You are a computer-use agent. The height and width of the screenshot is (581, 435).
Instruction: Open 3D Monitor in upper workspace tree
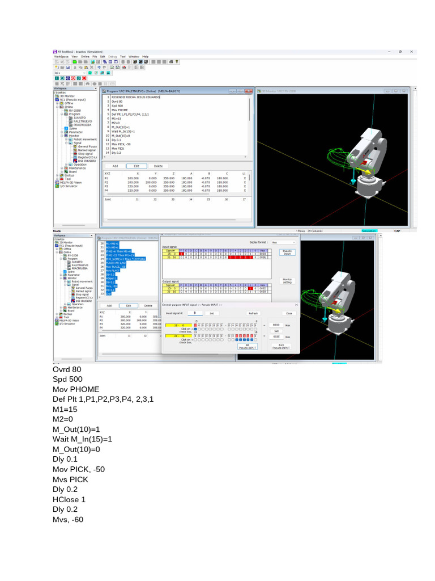[65, 96]
